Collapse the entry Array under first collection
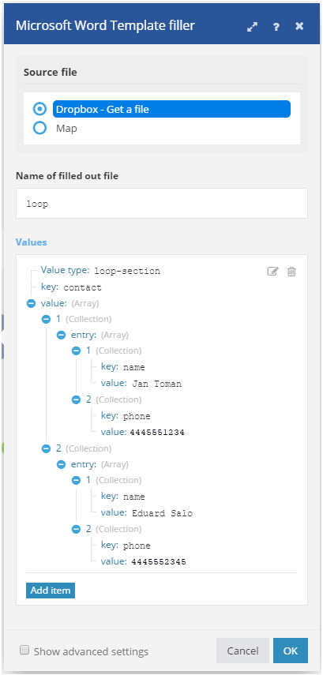The width and height of the screenshot is (323, 675). (61, 335)
